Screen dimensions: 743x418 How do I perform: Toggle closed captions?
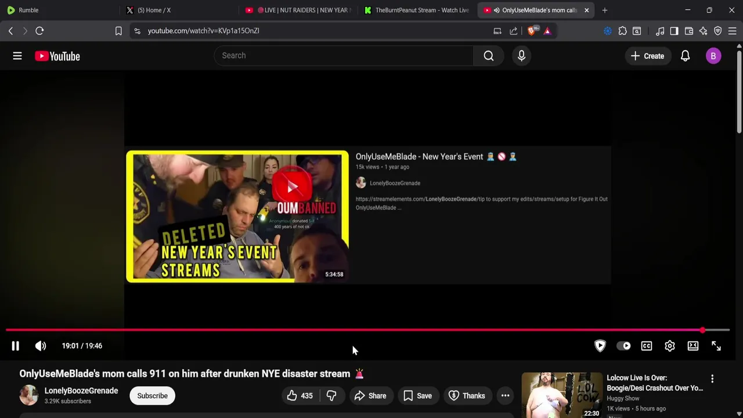(647, 346)
